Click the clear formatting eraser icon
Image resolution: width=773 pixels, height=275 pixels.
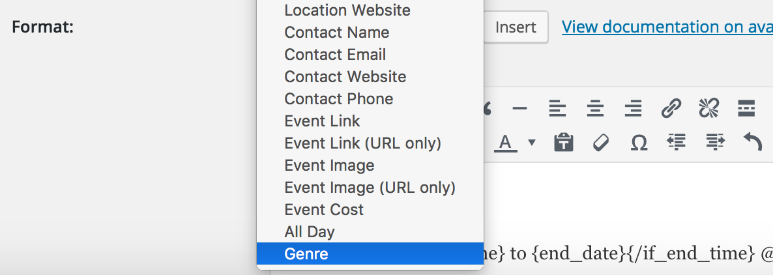601,143
